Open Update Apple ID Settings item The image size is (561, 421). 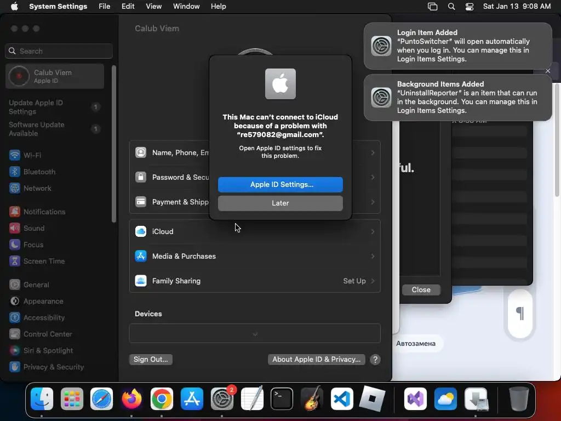point(55,107)
